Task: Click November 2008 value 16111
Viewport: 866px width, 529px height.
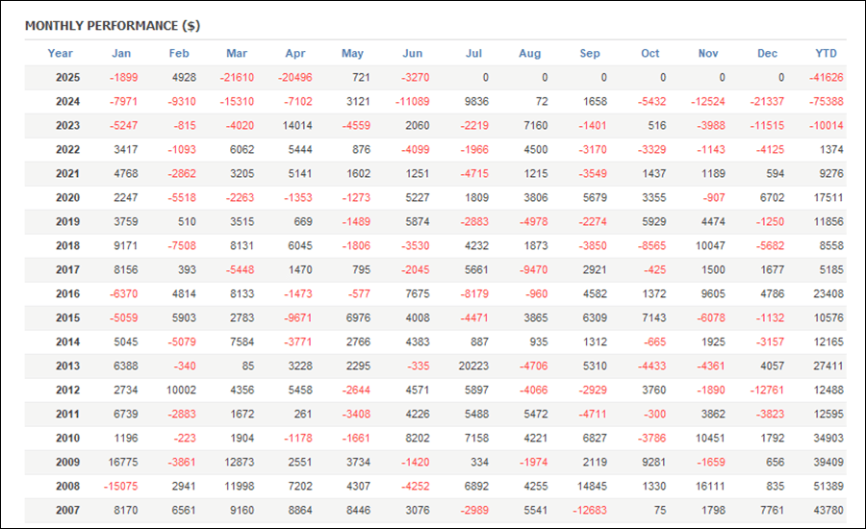Action: click(710, 486)
